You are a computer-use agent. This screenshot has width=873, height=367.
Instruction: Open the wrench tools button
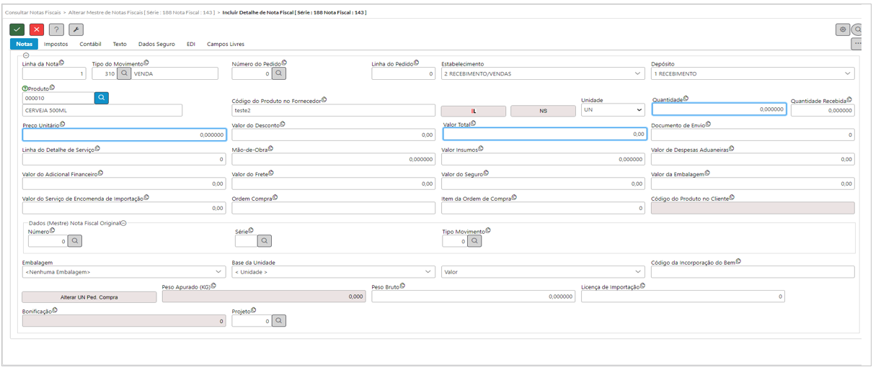pyautogui.click(x=76, y=30)
